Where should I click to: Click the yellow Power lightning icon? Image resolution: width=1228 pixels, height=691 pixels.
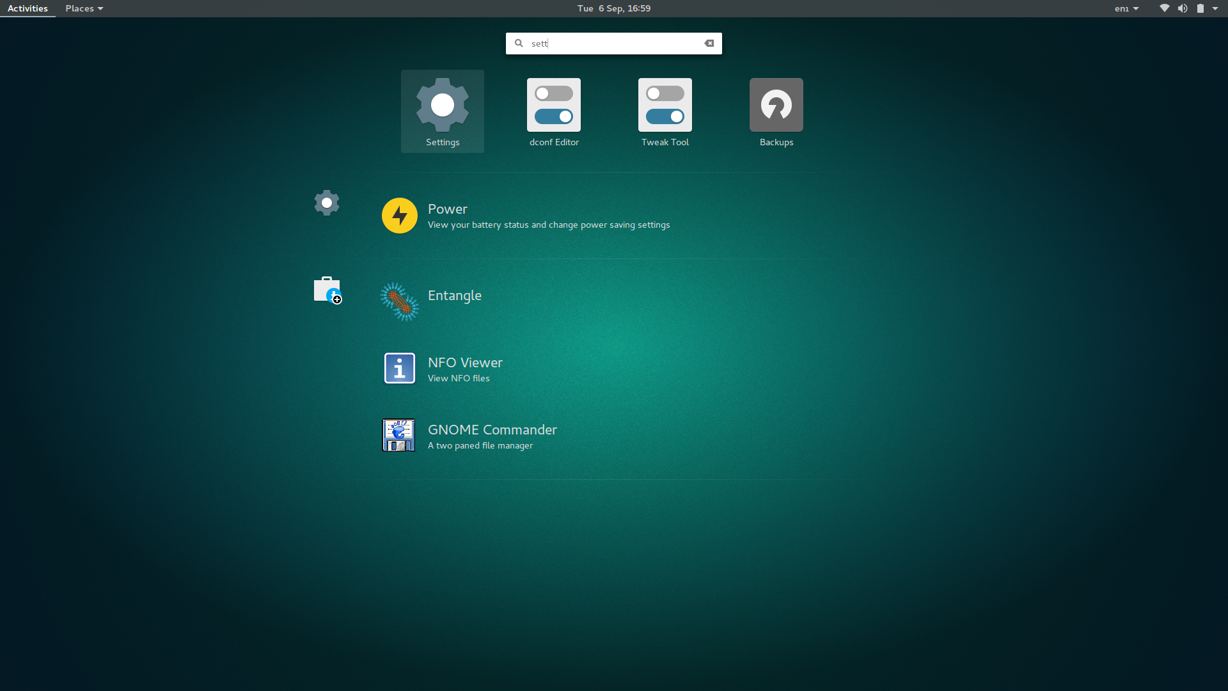pyautogui.click(x=400, y=216)
